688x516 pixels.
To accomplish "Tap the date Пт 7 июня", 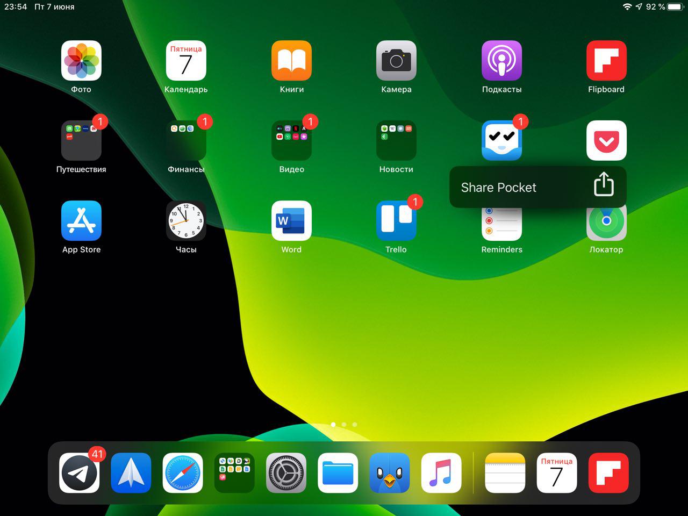I will [x=54, y=6].
